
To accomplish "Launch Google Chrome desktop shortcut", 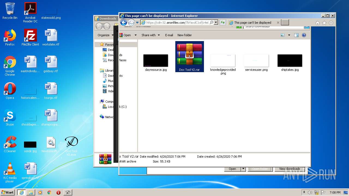I will [10, 66].
